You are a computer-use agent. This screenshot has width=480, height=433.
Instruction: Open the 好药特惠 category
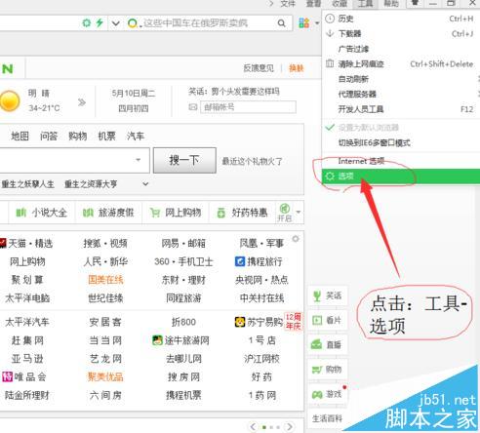tap(242, 213)
